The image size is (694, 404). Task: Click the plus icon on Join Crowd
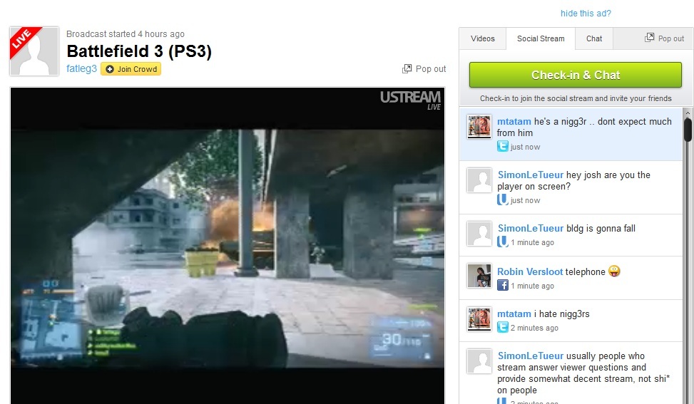[x=110, y=69]
